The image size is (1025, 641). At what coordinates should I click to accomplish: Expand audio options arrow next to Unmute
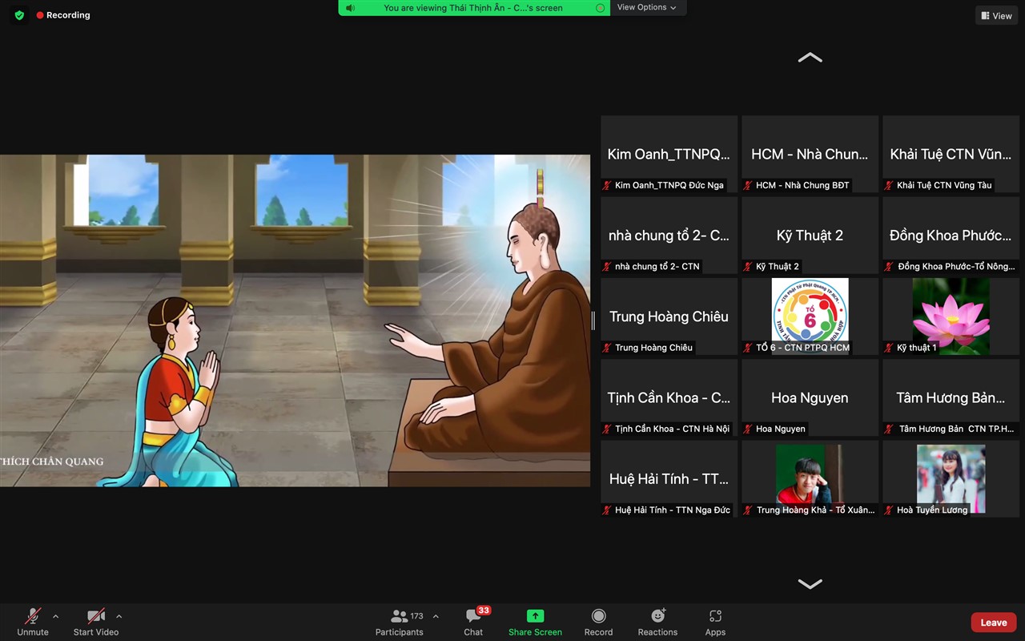(55, 616)
